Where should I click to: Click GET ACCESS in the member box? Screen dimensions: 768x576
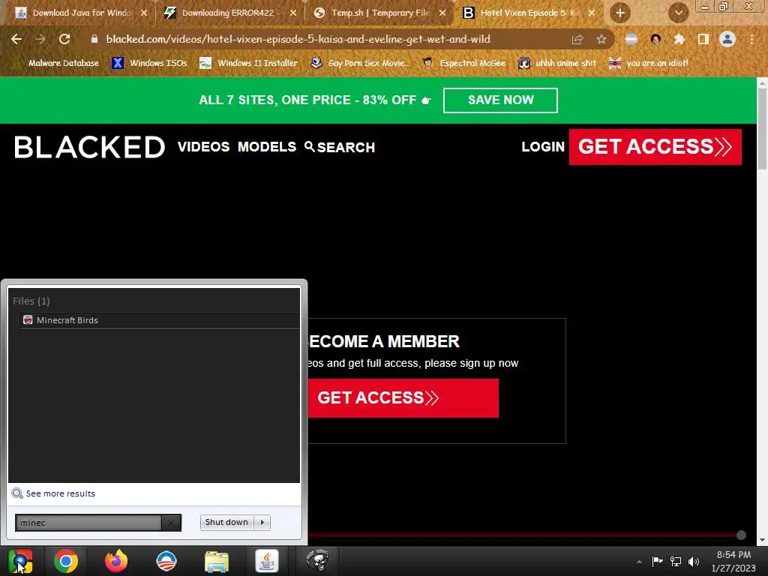coord(403,397)
